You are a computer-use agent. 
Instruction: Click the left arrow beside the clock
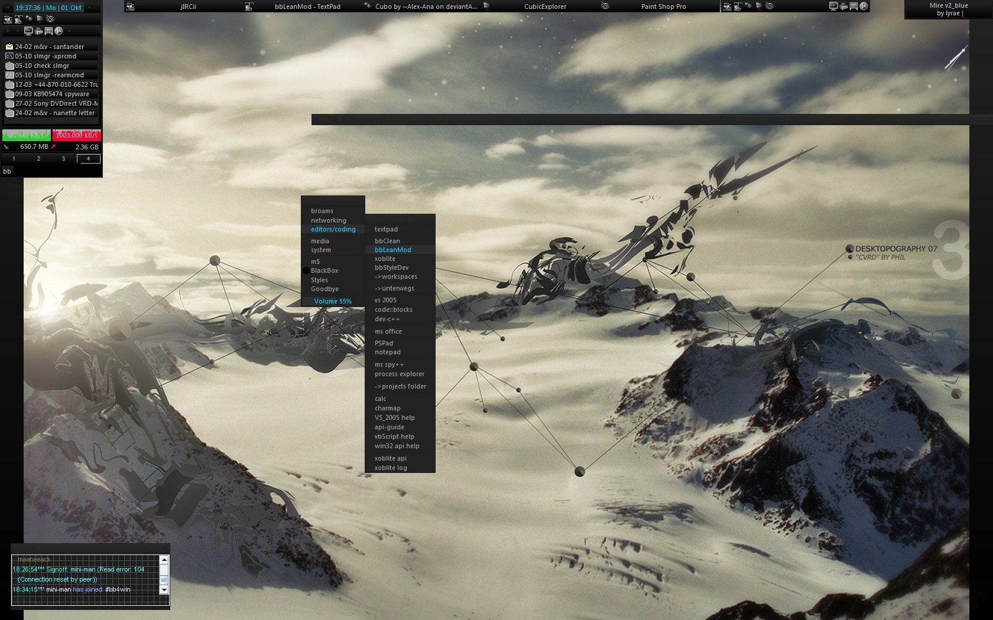8,7
